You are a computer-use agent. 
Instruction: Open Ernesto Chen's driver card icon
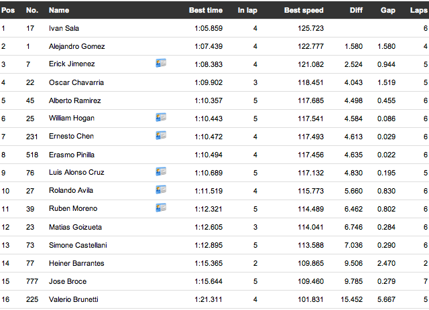161,135
